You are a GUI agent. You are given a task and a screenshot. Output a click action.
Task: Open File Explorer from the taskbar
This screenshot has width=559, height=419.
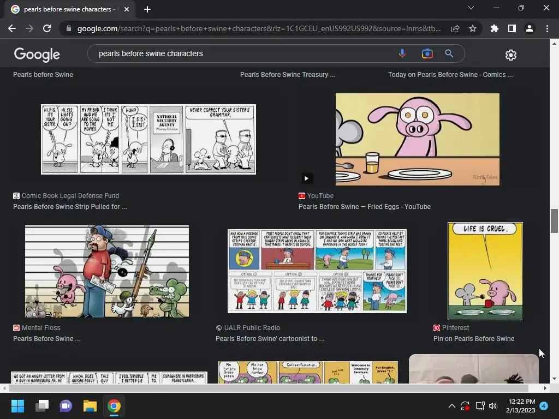[x=90, y=406]
